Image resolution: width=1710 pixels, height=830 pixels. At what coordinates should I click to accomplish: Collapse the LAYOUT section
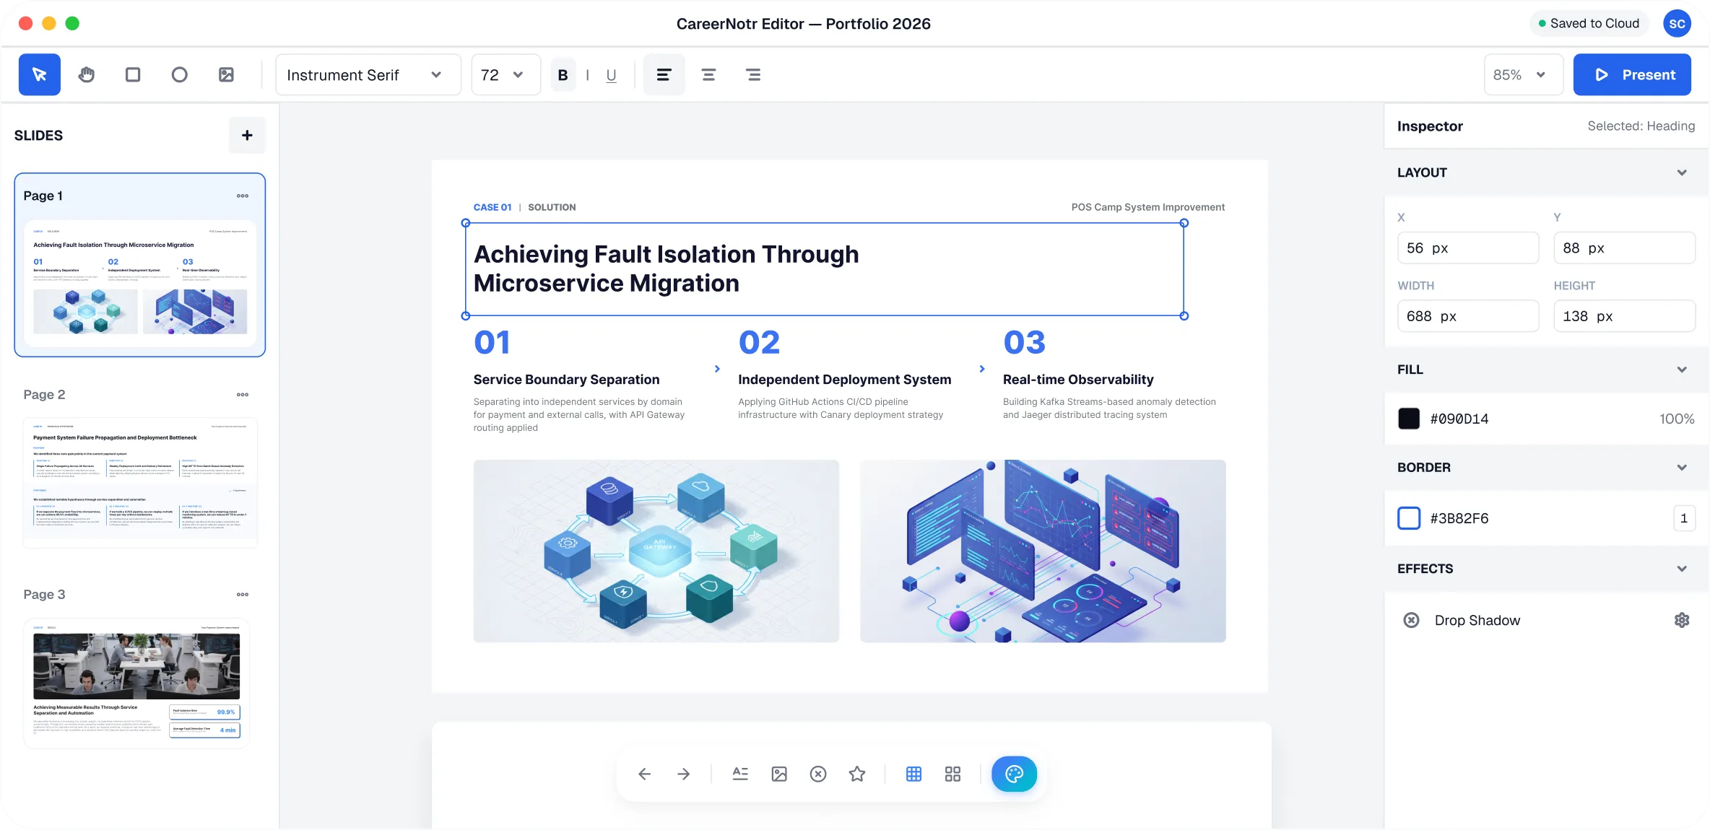pyautogui.click(x=1682, y=172)
